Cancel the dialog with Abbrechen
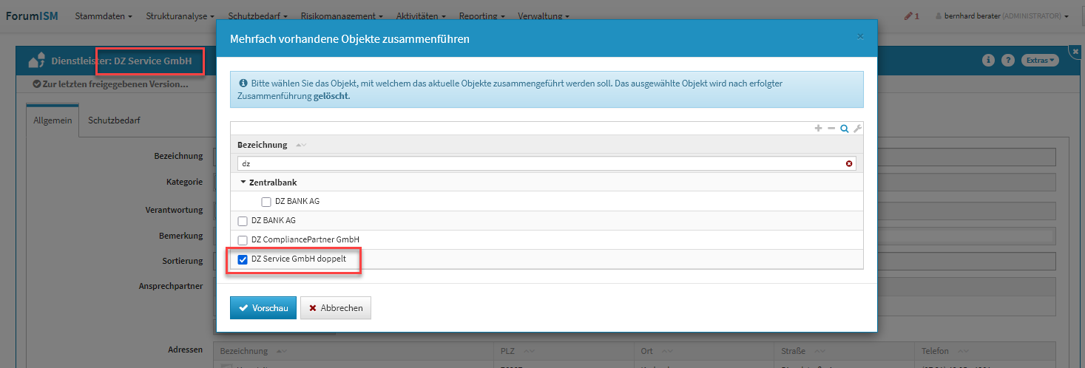Screen dimensions: 1085x368 coord(336,308)
